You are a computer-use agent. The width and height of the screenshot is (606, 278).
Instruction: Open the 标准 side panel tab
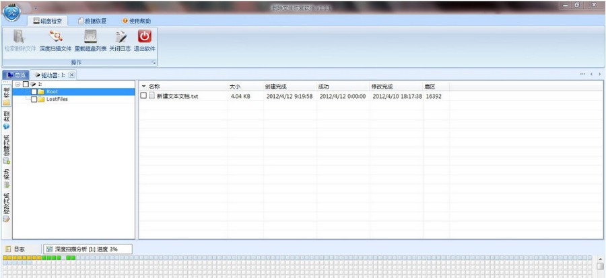pyautogui.click(x=6, y=95)
